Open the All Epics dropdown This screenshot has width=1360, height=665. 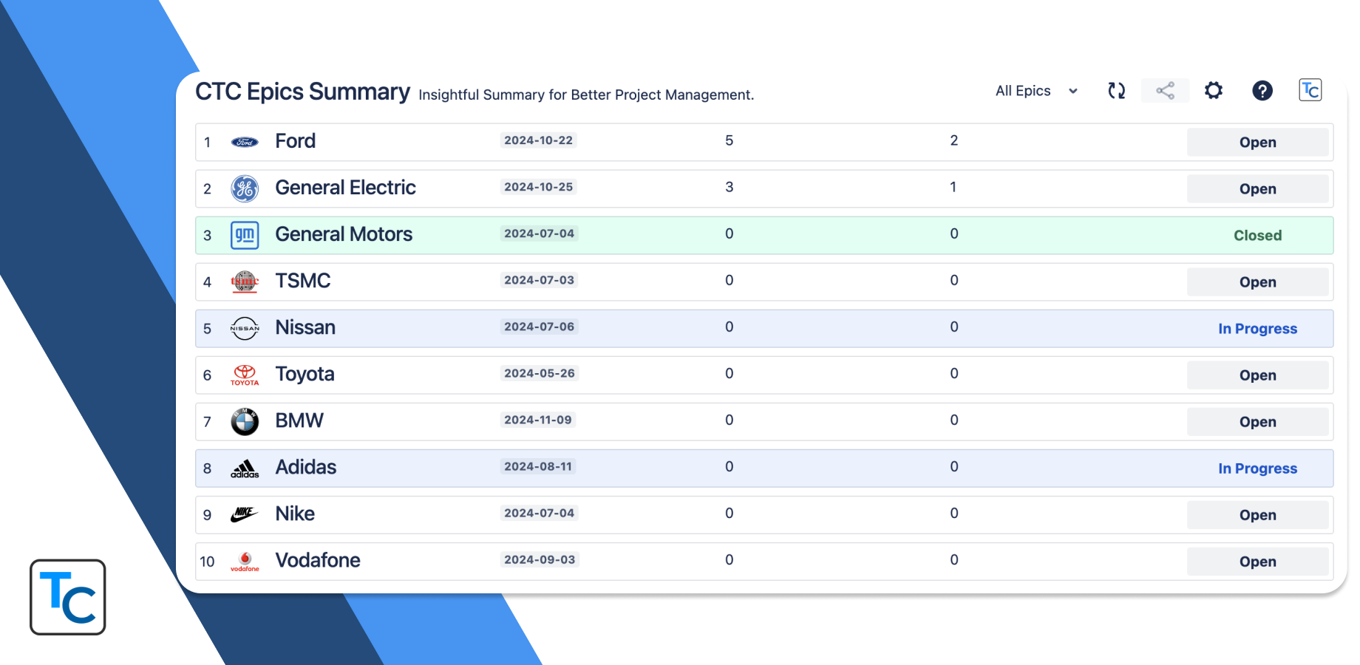point(1036,91)
